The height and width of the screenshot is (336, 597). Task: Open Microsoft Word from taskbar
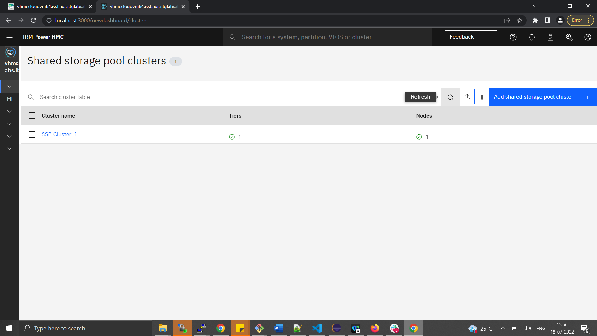278,328
